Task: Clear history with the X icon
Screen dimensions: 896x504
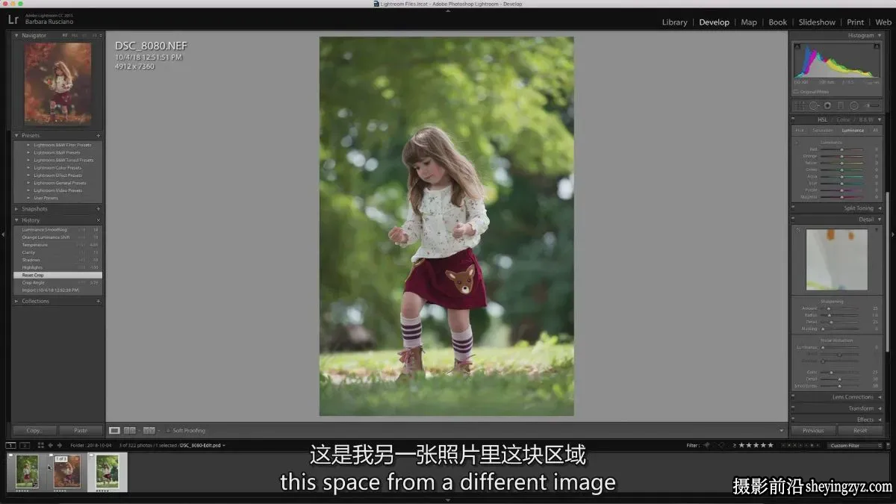Action: coord(98,220)
